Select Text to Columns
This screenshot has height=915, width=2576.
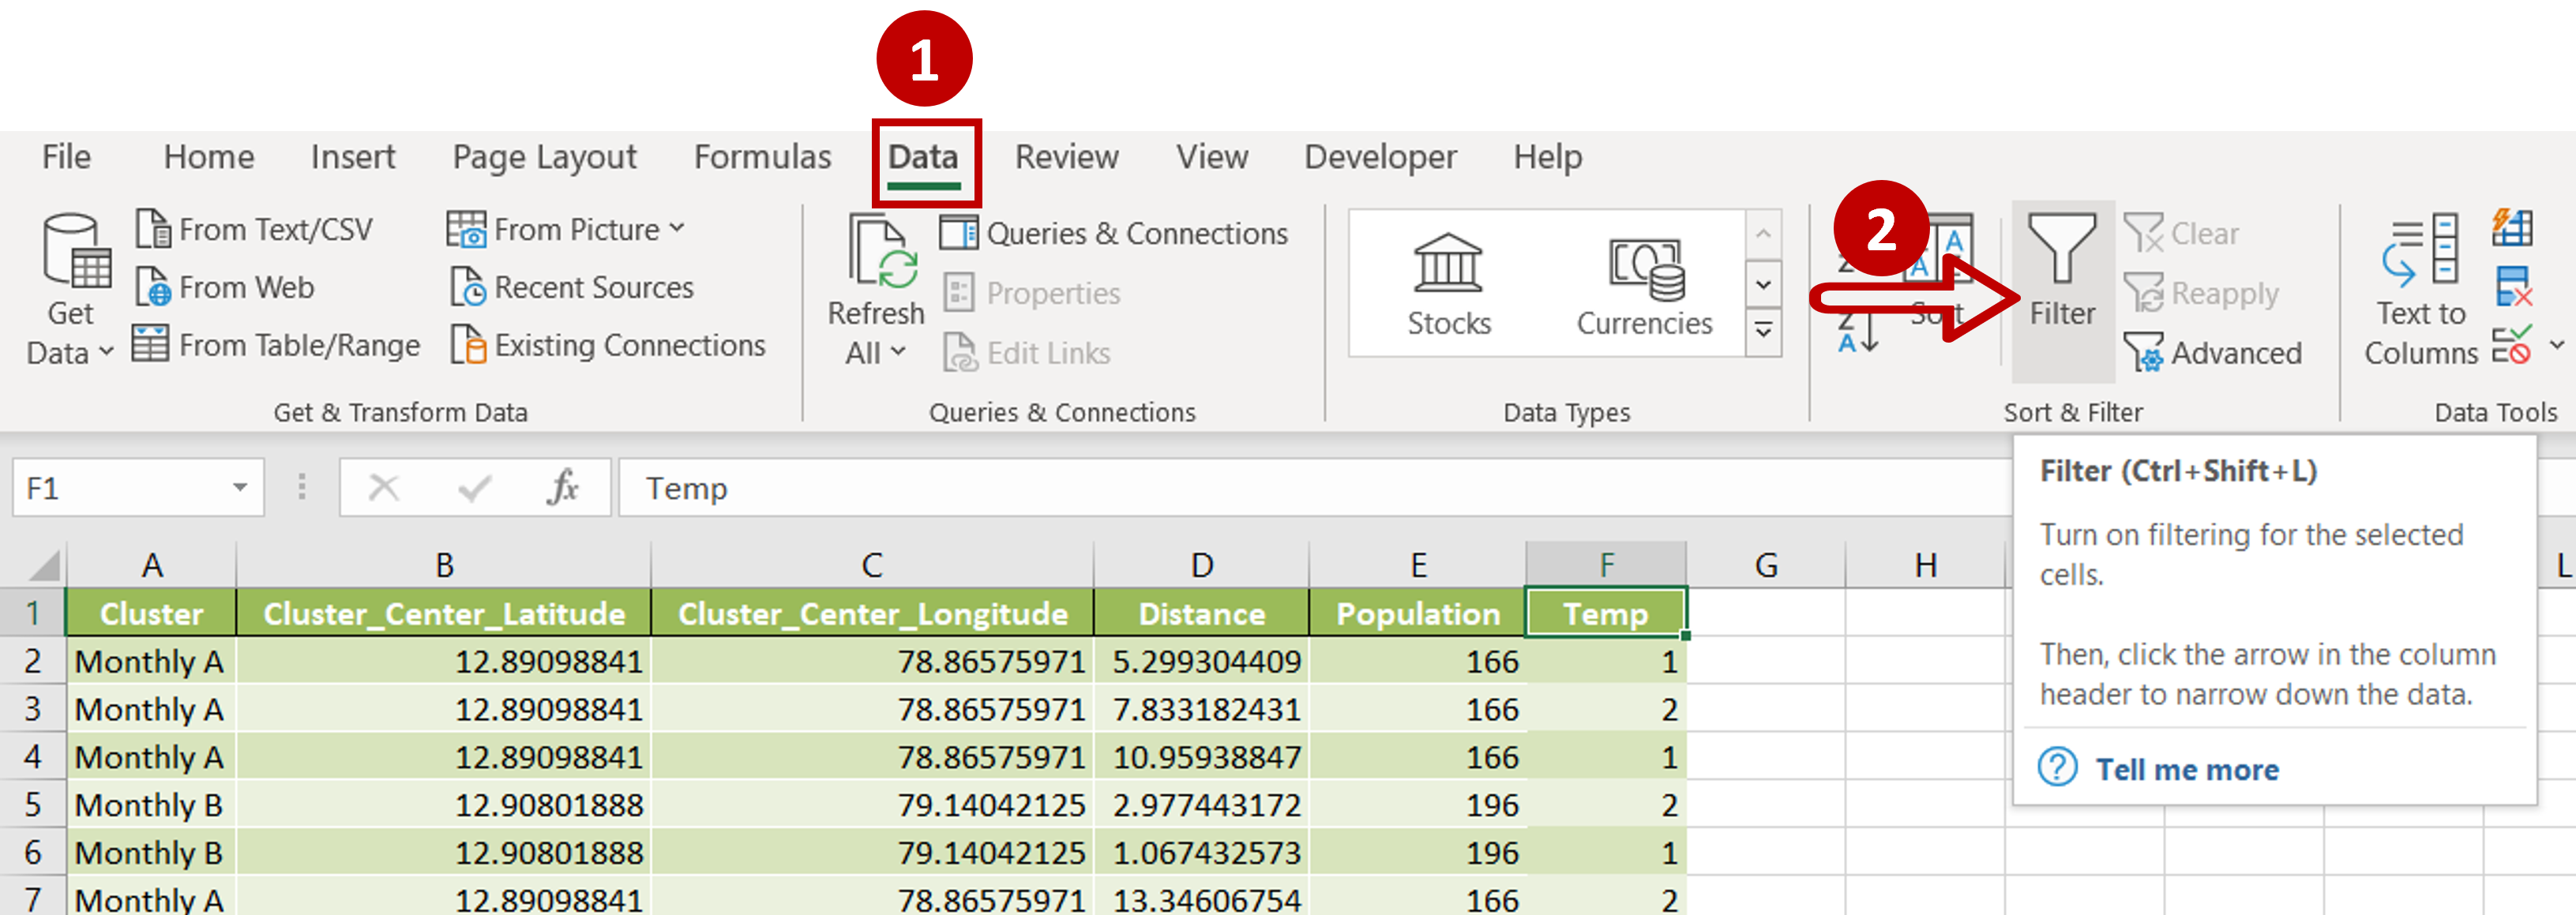(x=2420, y=290)
